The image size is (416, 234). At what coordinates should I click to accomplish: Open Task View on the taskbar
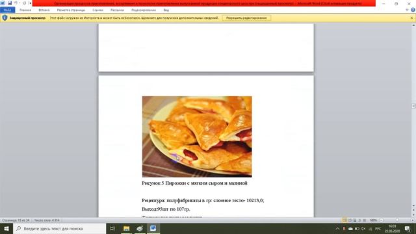(112, 228)
